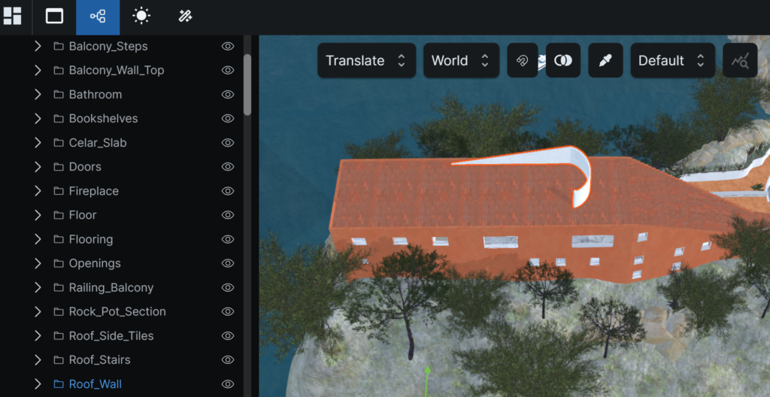Select the Bathroom tree row label

click(x=95, y=94)
